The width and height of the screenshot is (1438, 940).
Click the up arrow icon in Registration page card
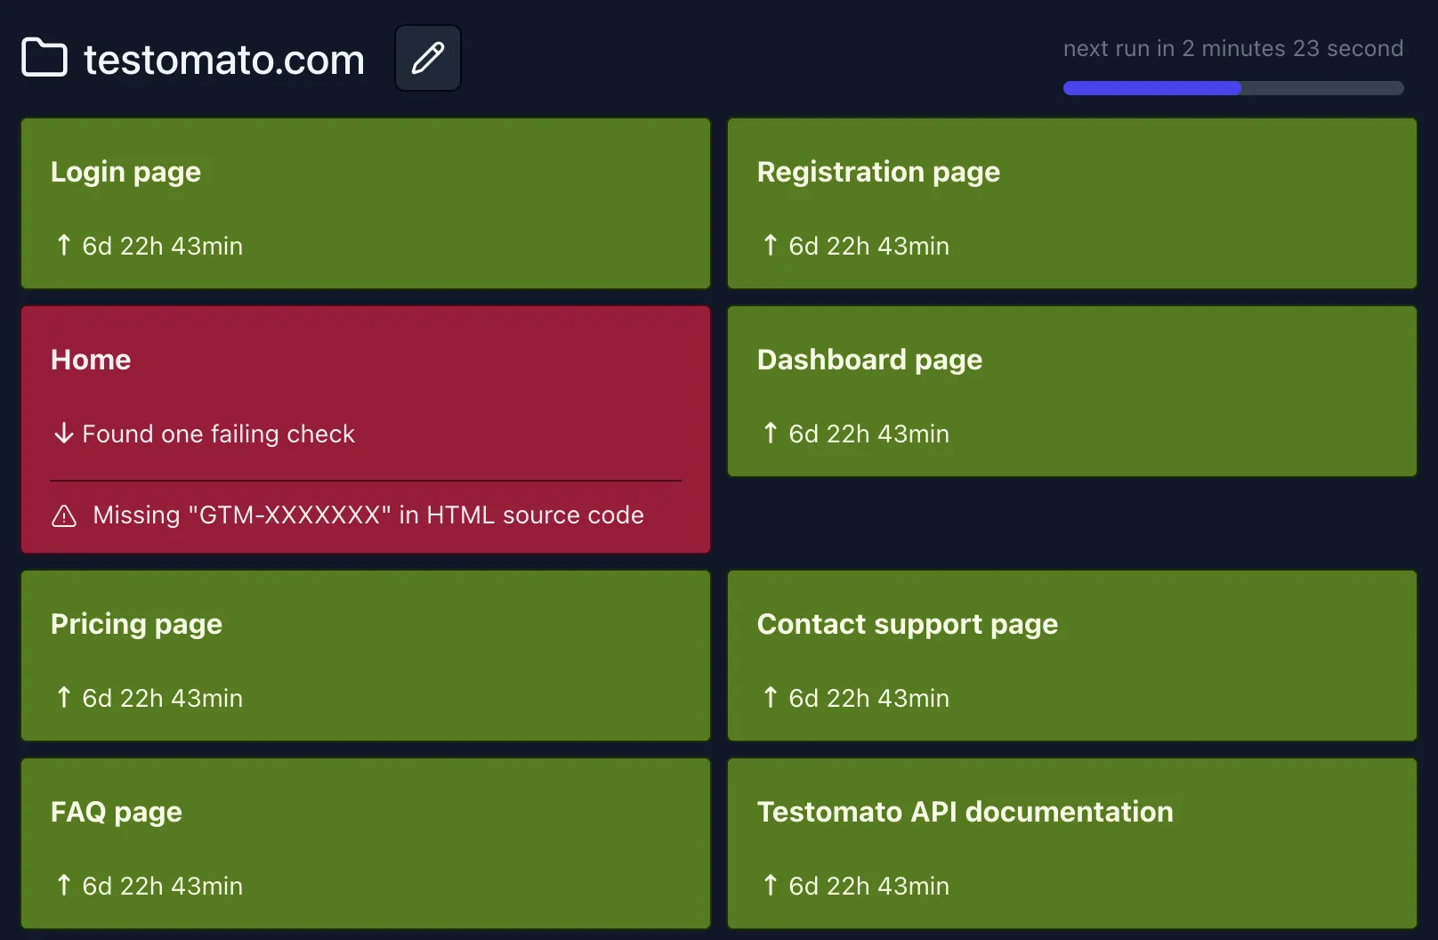coord(770,245)
